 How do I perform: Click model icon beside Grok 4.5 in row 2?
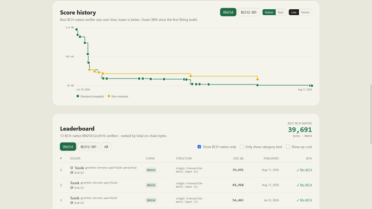point(72,188)
